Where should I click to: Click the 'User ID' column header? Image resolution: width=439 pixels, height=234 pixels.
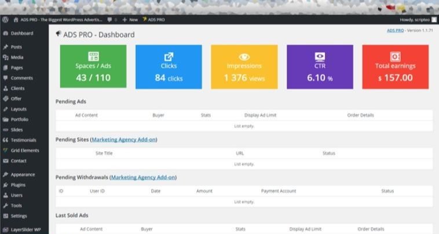[97, 191]
